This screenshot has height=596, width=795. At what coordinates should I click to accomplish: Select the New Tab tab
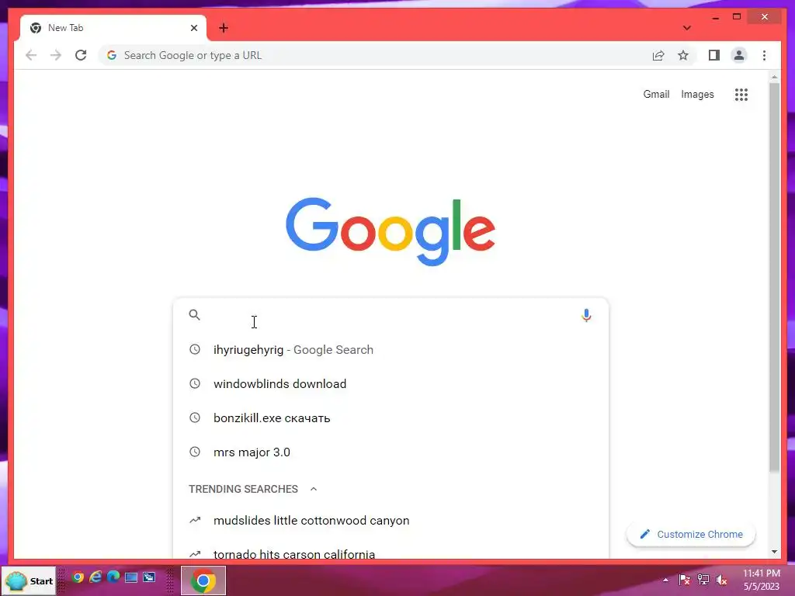point(113,28)
